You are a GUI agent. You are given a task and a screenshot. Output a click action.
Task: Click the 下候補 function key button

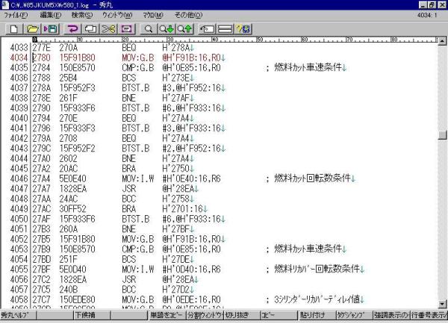(92, 315)
